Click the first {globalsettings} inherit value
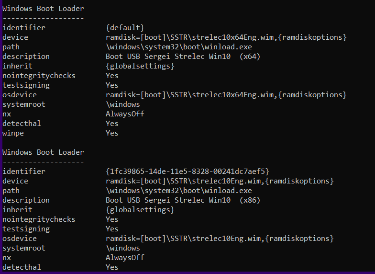 click(140, 66)
